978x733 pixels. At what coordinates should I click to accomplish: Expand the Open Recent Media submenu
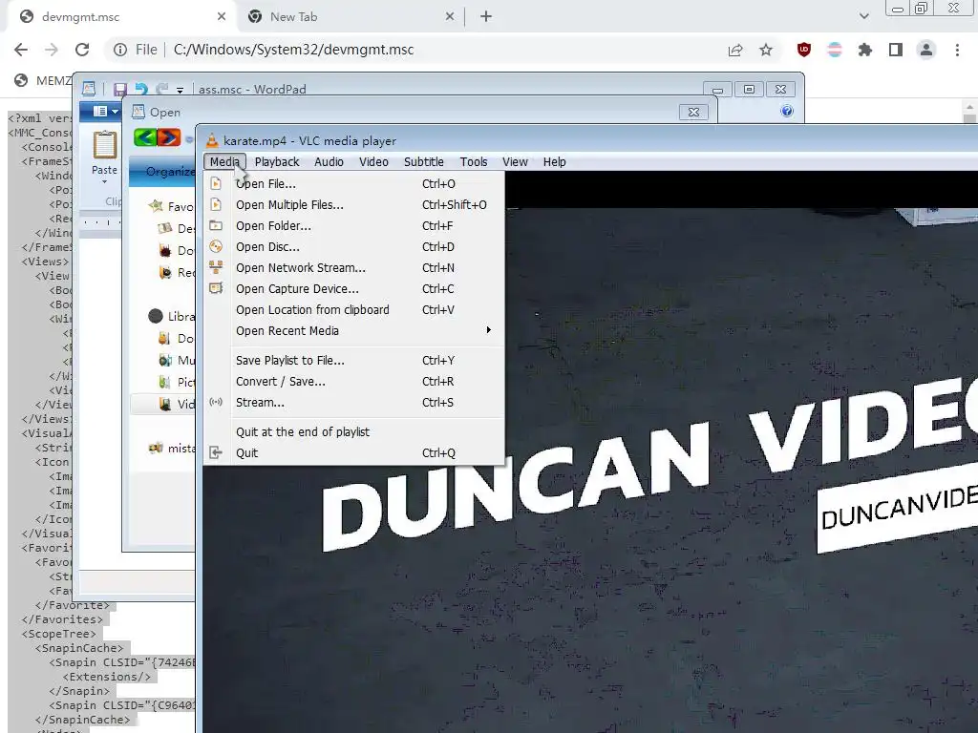tap(353, 331)
